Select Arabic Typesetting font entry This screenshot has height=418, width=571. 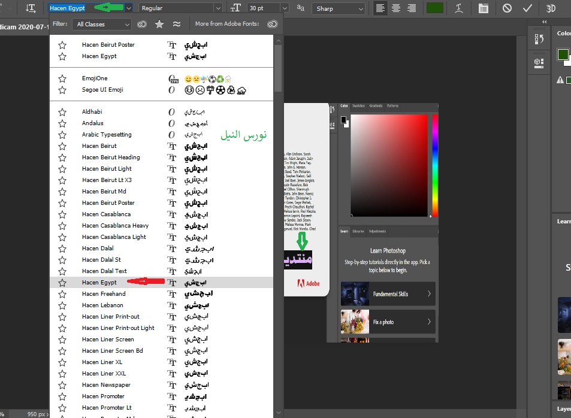point(107,135)
